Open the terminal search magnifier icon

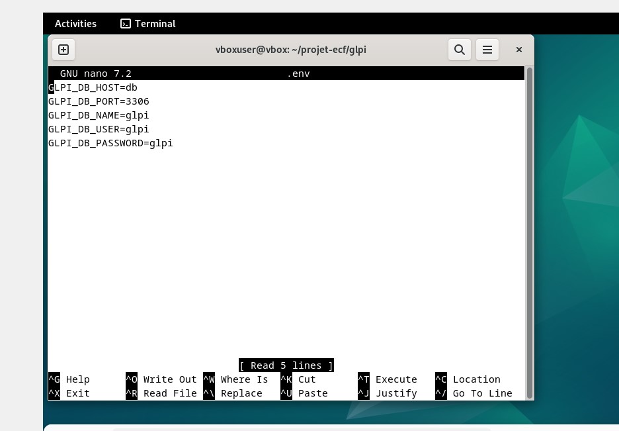(460, 50)
